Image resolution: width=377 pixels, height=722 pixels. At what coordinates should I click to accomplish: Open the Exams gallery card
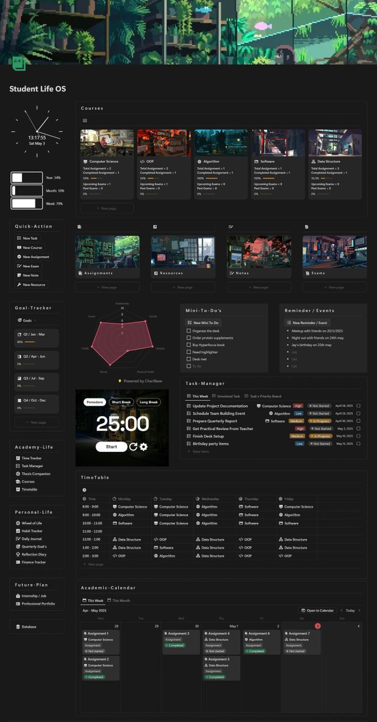pyautogui.click(x=335, y=256)
